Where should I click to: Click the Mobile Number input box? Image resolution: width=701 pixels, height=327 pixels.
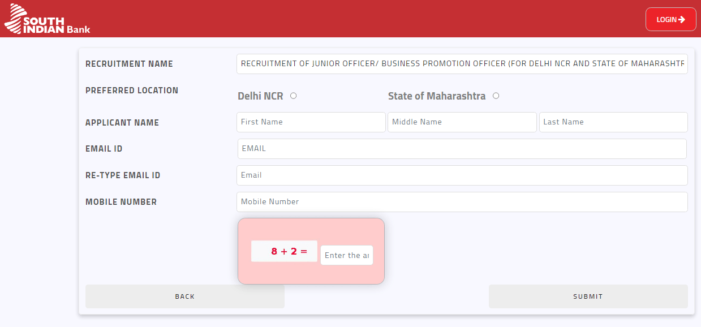(462, 202)
